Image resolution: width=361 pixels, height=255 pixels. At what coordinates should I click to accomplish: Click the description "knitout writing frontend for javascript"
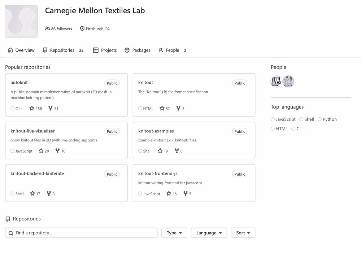pos(170,183)
